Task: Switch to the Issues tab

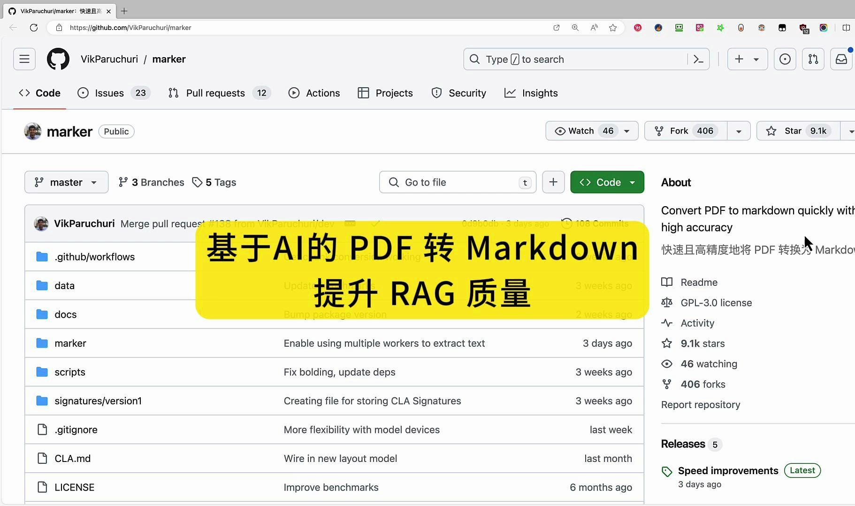Action: [114, 93]
